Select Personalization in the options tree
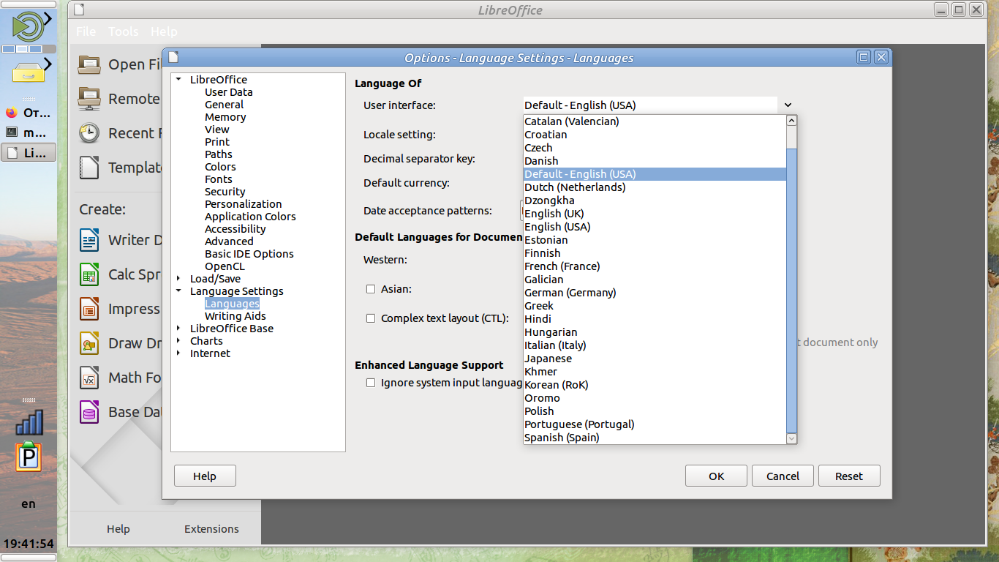This screenshot has height=562, width=999. coord(244,204)
